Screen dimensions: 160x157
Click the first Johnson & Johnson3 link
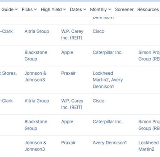[x=35, y=76]
